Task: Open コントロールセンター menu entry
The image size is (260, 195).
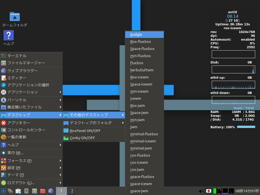Action: pos(31,130)
